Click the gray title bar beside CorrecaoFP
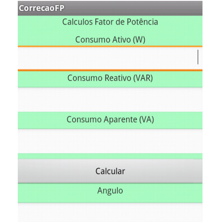The height and width of the screenshot is (222, 222). pyautogui.click(x=133, y=8)
